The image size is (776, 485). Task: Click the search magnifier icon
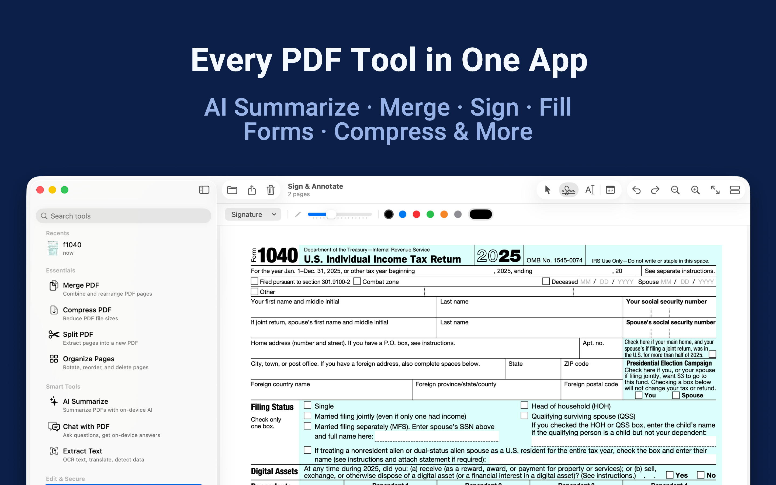click(x=44, y=216)
